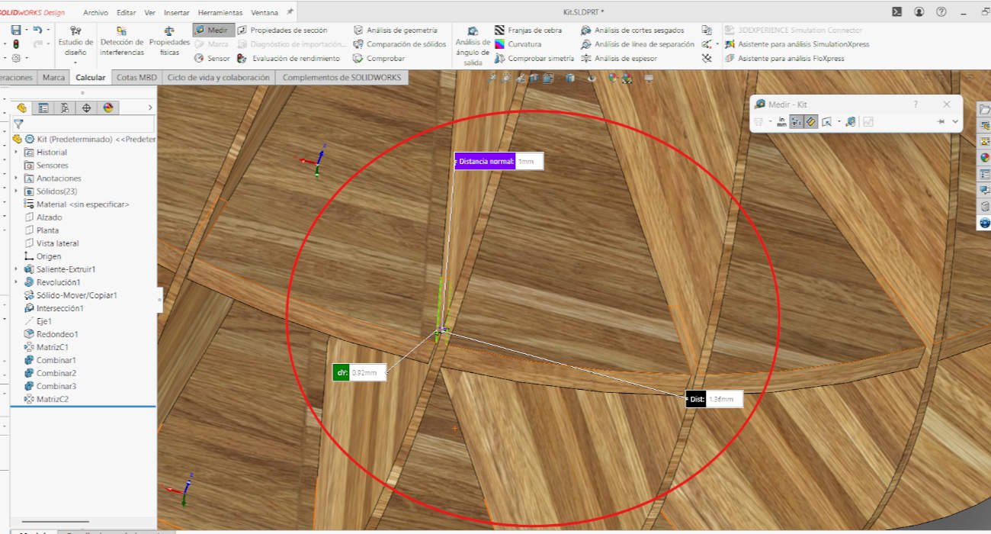Image resolution: width=991 pixels, height=534 pixels.
Task: Open Propiedades de sección tool
Action: point(282,31)
